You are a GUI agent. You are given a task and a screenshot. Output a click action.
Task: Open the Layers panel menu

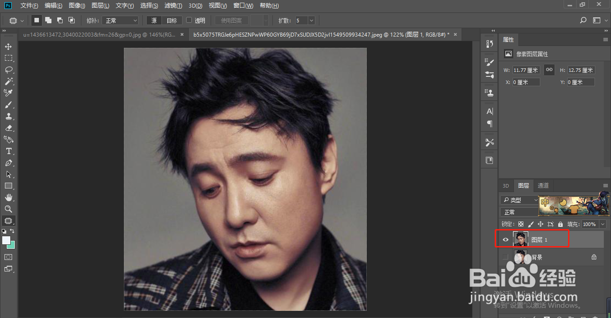[606, 186]
